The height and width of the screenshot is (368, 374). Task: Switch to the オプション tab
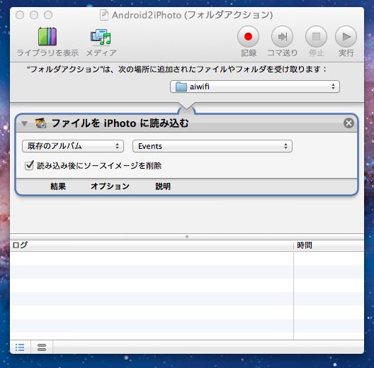tap(110, 186)
